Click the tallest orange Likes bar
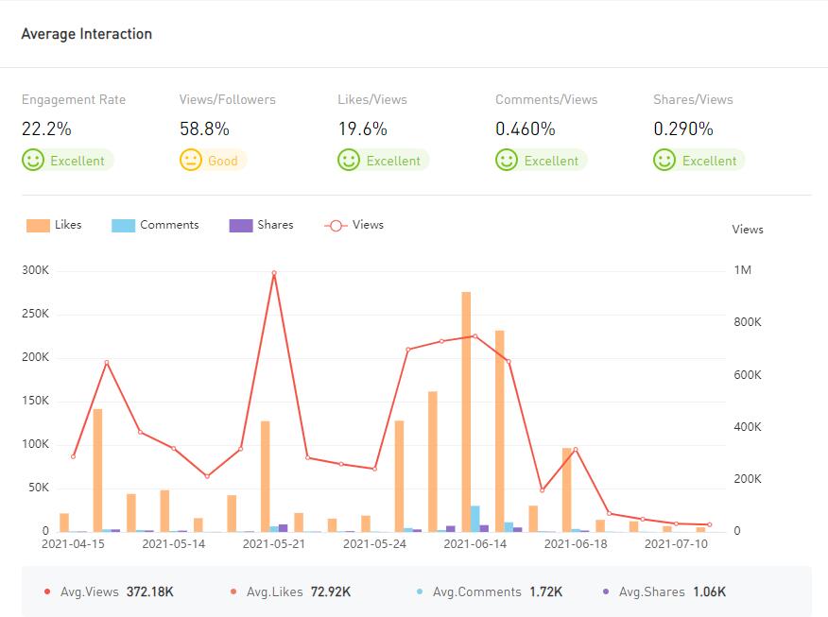This screenshot has width=828, height=617. coord(466,411)
